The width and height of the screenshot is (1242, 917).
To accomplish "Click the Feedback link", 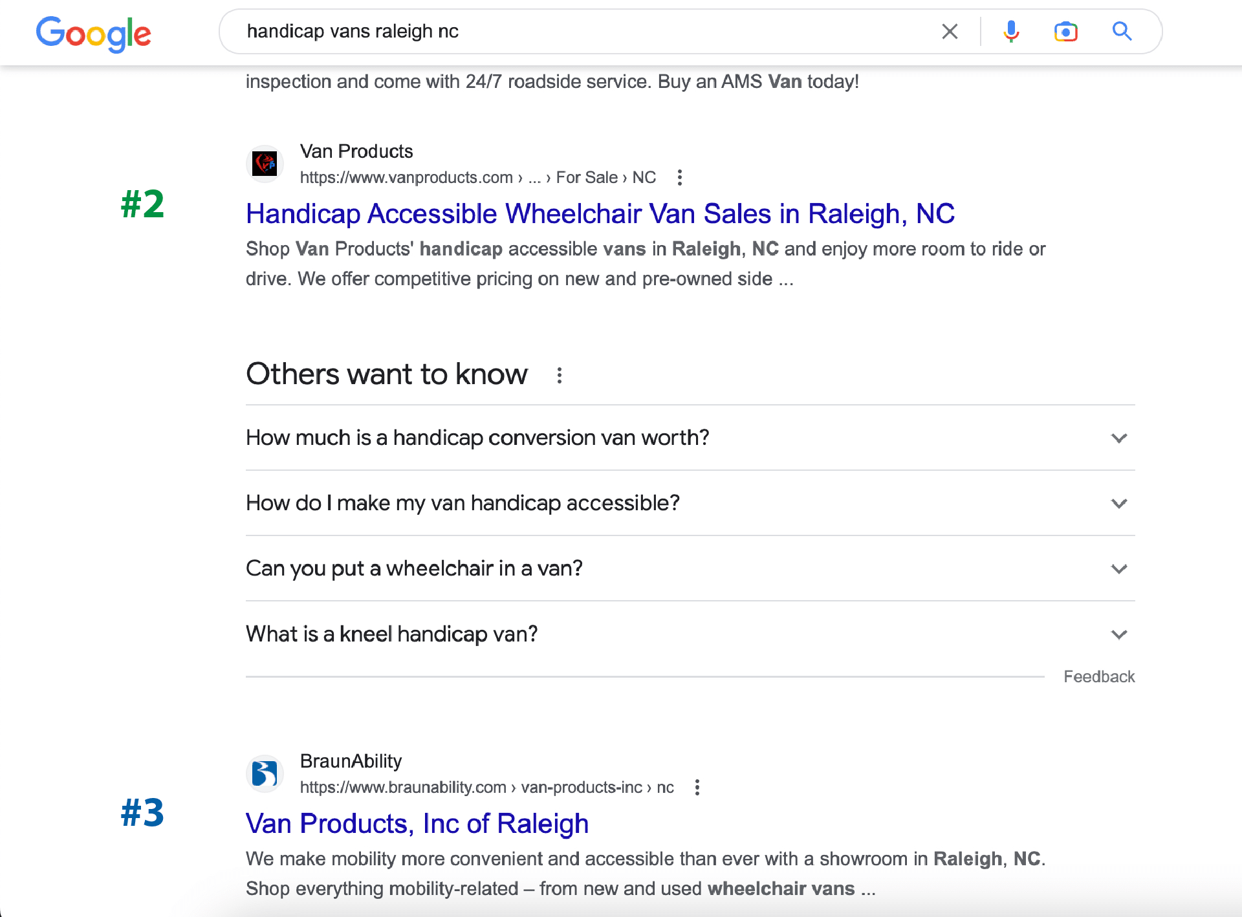I will coord(1099,677).
